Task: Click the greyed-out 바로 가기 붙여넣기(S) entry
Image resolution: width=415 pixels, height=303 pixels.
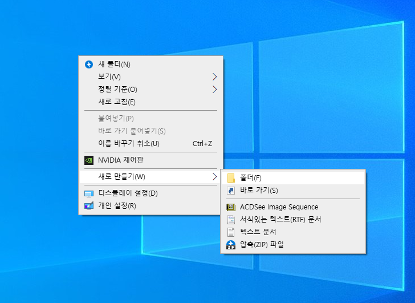Action: [151, 131]
